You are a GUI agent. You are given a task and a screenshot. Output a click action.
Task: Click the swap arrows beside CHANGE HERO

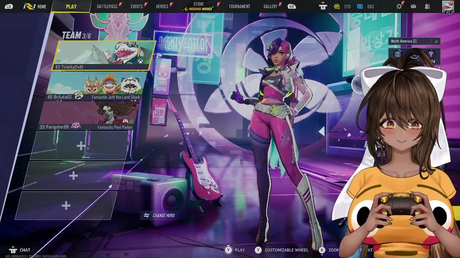click(146, 215)
